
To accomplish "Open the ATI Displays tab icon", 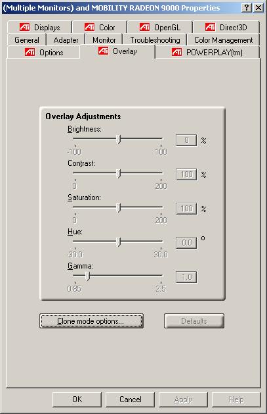I will [24, 27].
